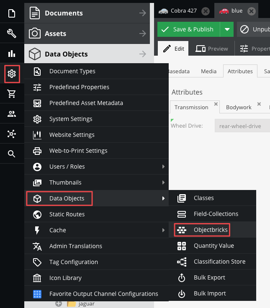Open the search magnifier in sidebar

pyautogui.click(x=12, y=154)
